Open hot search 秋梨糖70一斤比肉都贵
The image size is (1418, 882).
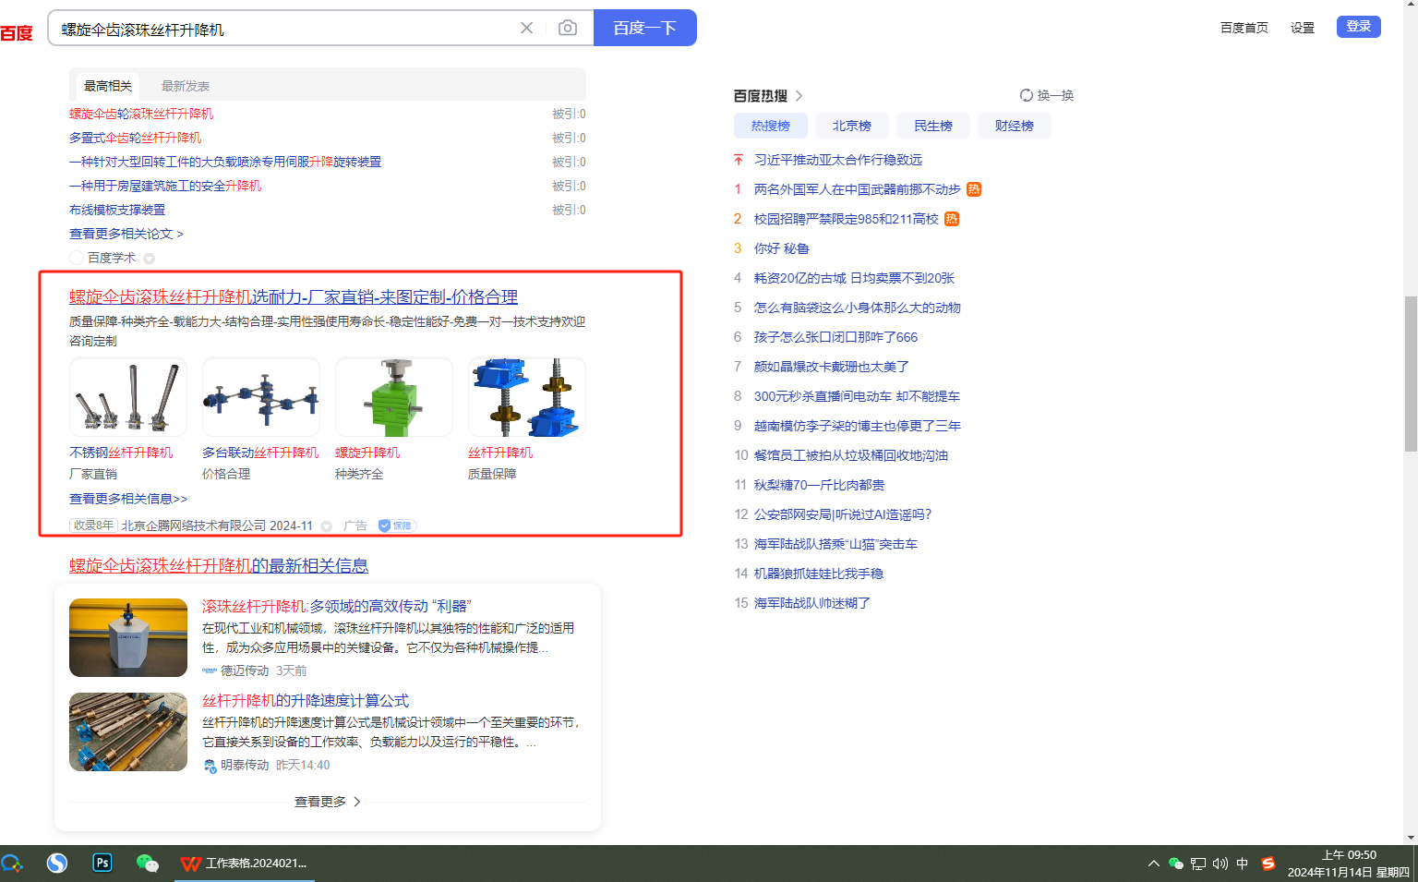(x=820, y=485)
